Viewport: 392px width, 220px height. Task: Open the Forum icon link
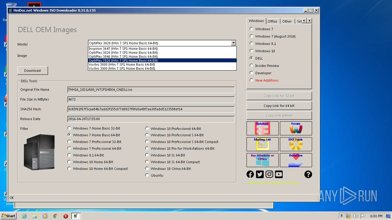coord(296,128)
